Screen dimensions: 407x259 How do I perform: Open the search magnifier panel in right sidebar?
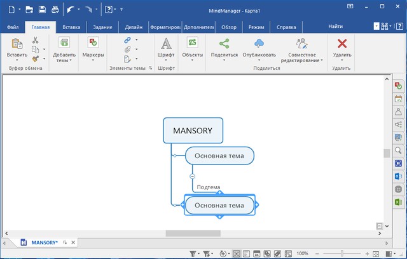point(399,150)
